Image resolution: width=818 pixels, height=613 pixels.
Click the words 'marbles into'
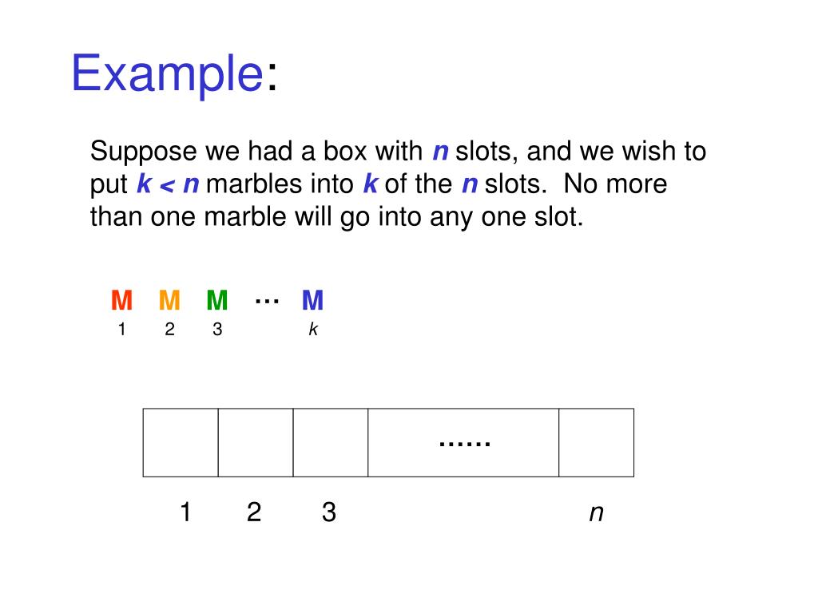(x=280, y=184)
